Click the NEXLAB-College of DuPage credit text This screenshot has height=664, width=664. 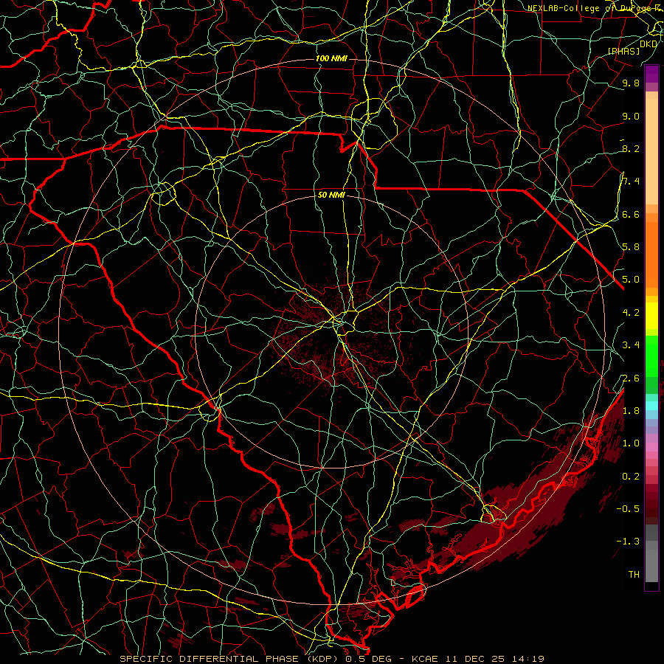click(595, 8)
